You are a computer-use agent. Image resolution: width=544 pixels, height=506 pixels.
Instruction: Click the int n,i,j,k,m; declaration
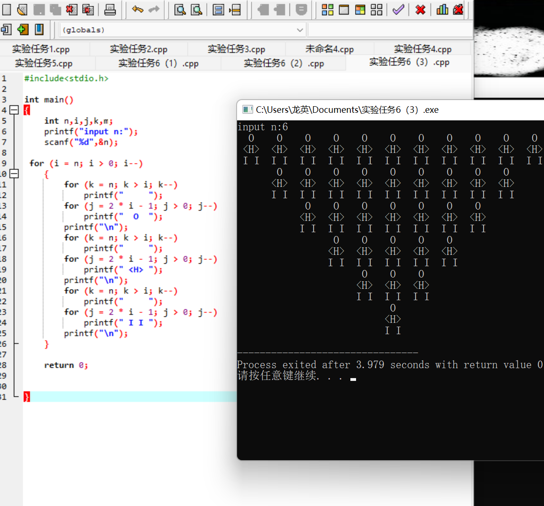[78, 121]
